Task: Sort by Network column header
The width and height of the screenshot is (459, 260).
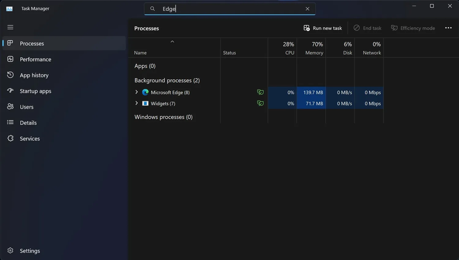Action: (x=369, y=48)
